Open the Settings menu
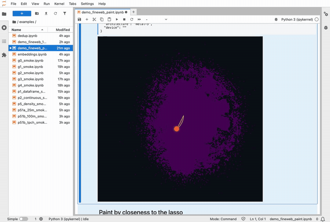The image size is (330, 222). click(87, 4)
